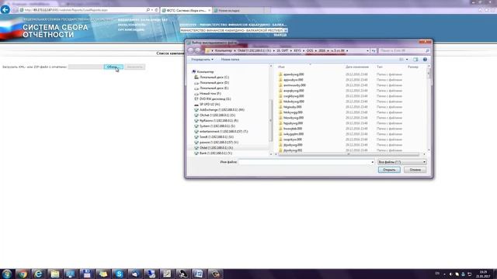497x279 pixels.
Task: Select 'Локальный диск (D:)' in the tree
Action: pos(214,83)
